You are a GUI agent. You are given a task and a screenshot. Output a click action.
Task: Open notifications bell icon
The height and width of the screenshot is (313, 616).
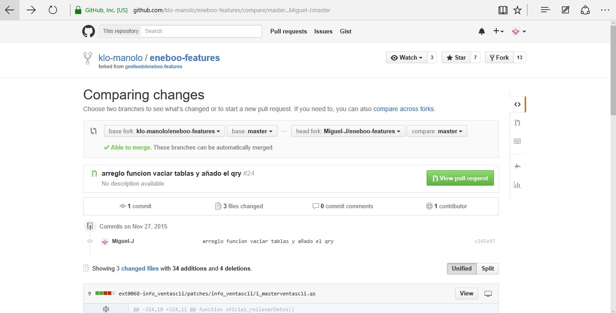point(482,31)
